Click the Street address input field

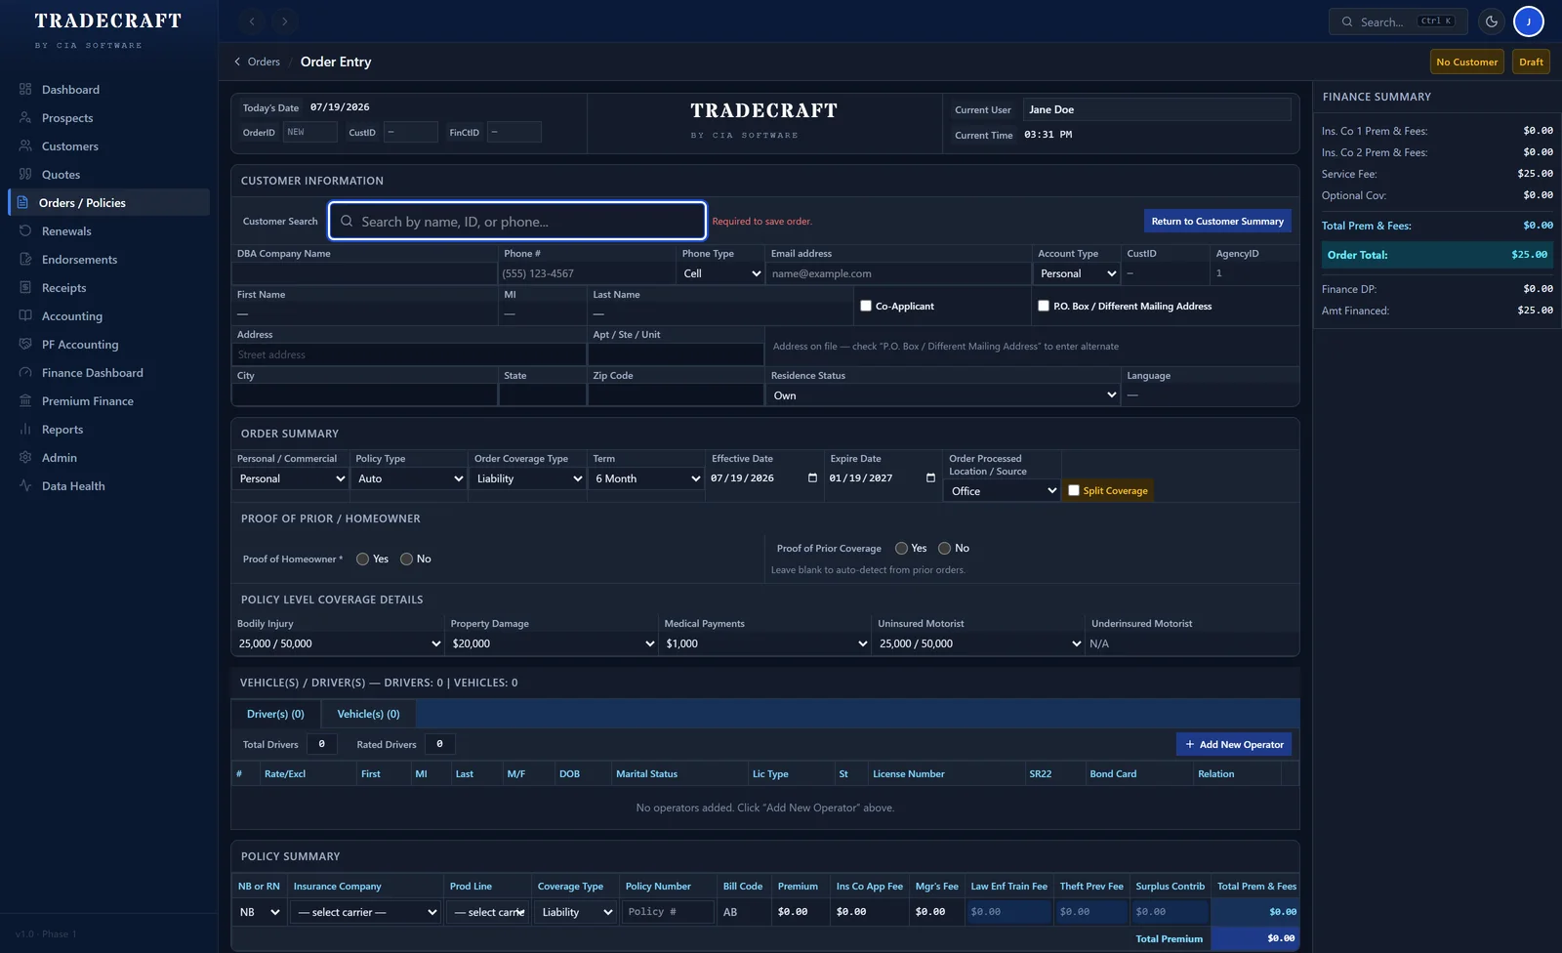[x=409, y=354]
